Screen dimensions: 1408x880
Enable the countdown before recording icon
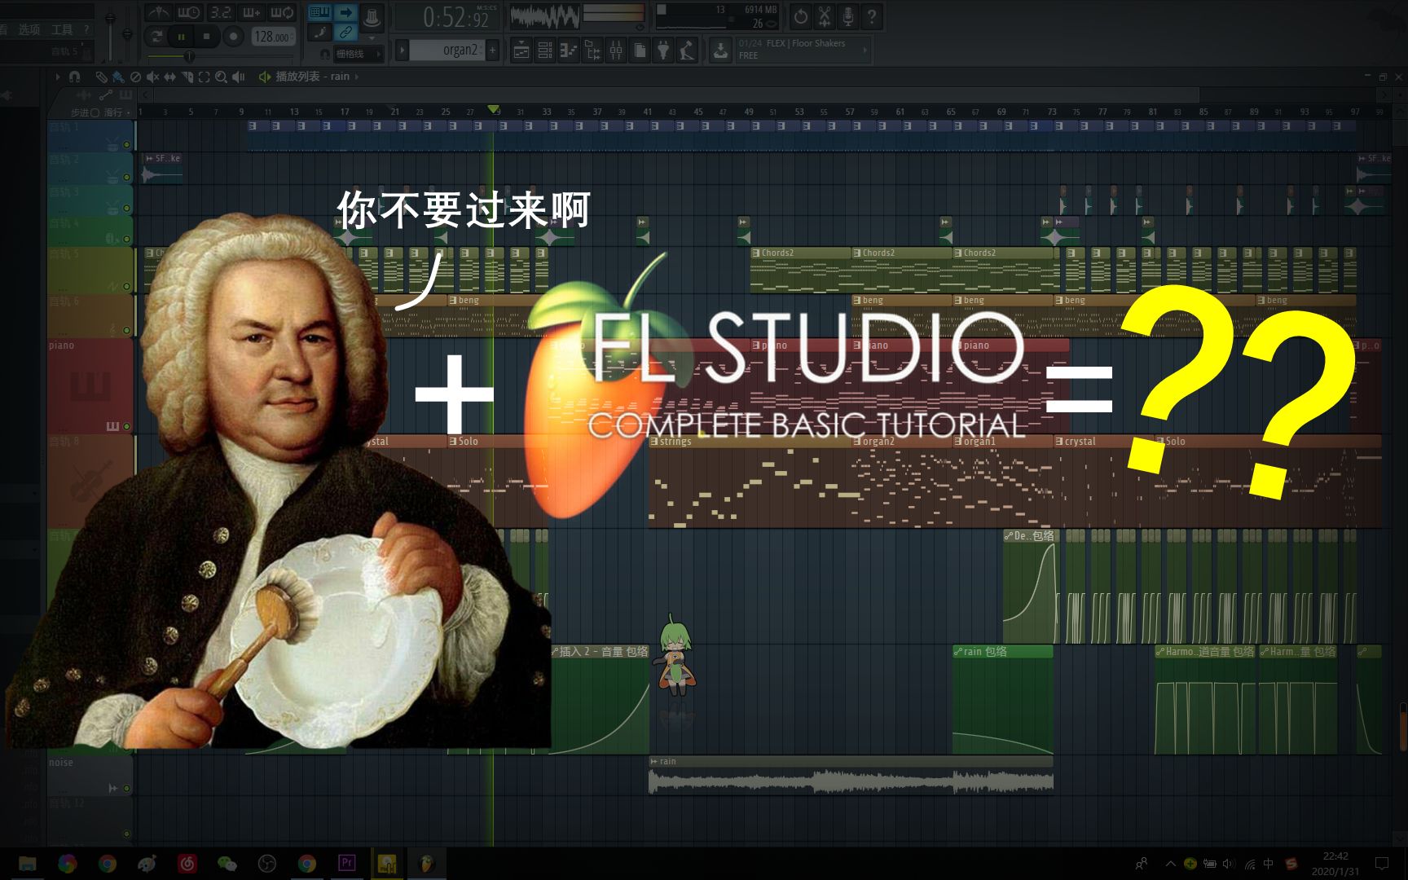tap(220, 12)
